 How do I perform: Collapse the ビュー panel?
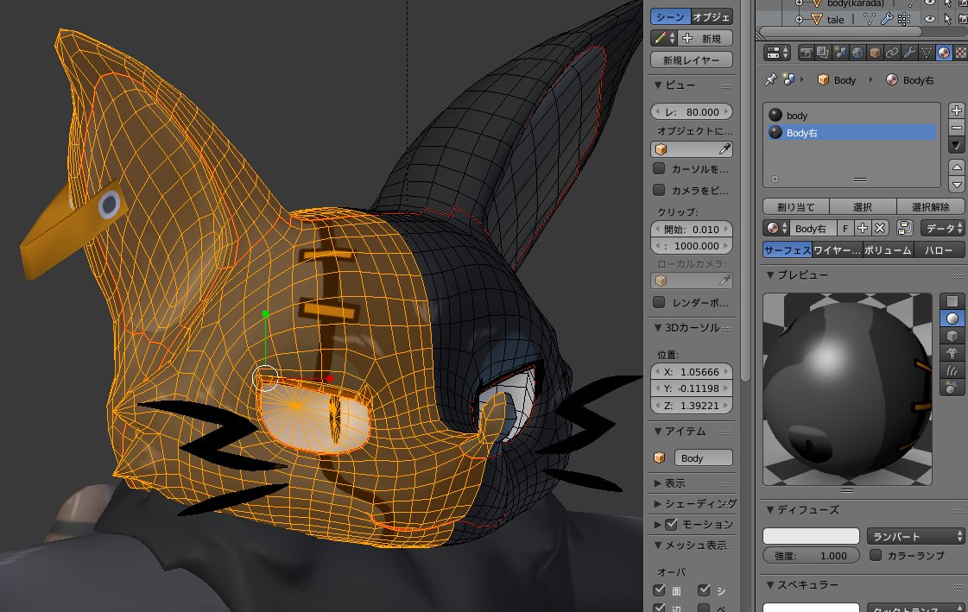coord(658,85)
